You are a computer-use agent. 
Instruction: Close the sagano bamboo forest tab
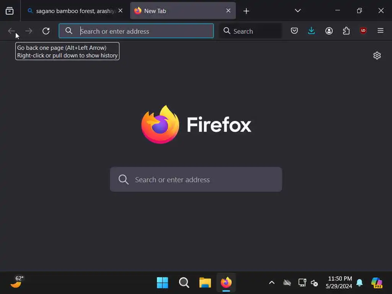[x=120, y=11]
